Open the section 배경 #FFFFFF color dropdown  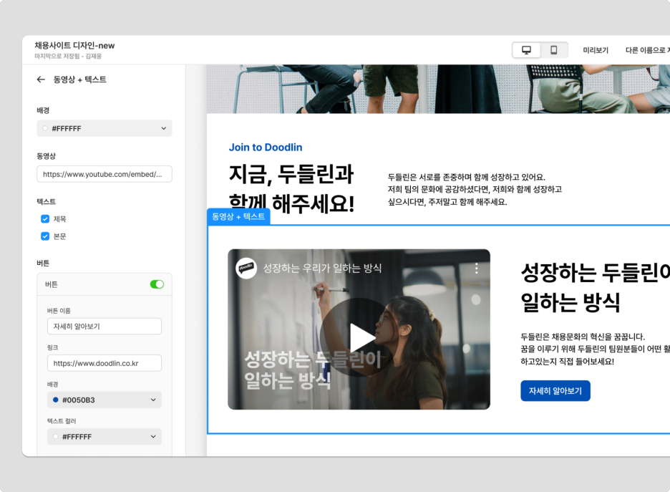[x=105, y=128]
